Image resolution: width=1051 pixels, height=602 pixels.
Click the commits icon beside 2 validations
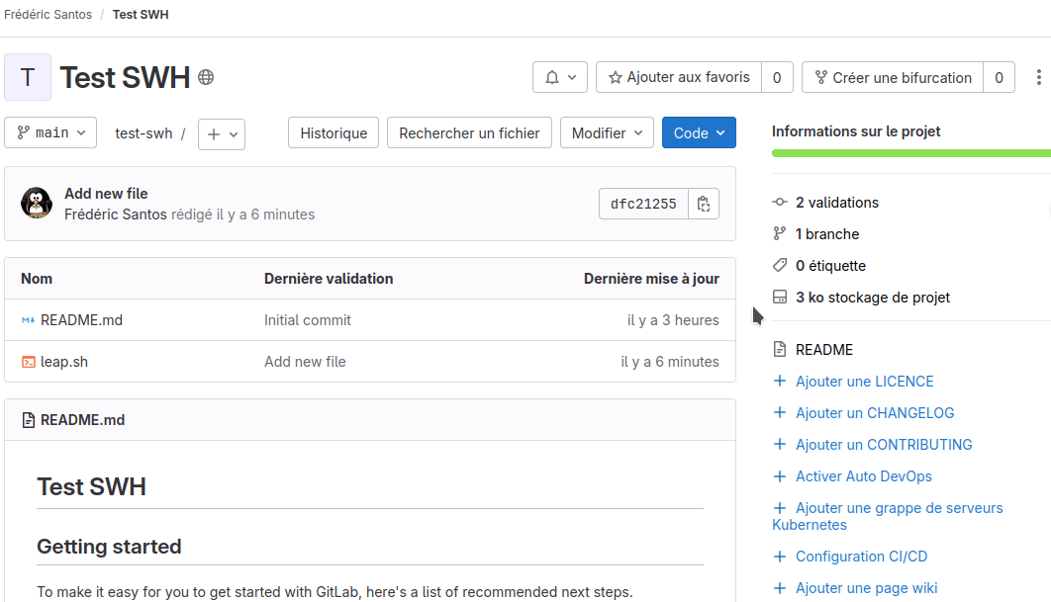tap(781, 202)
